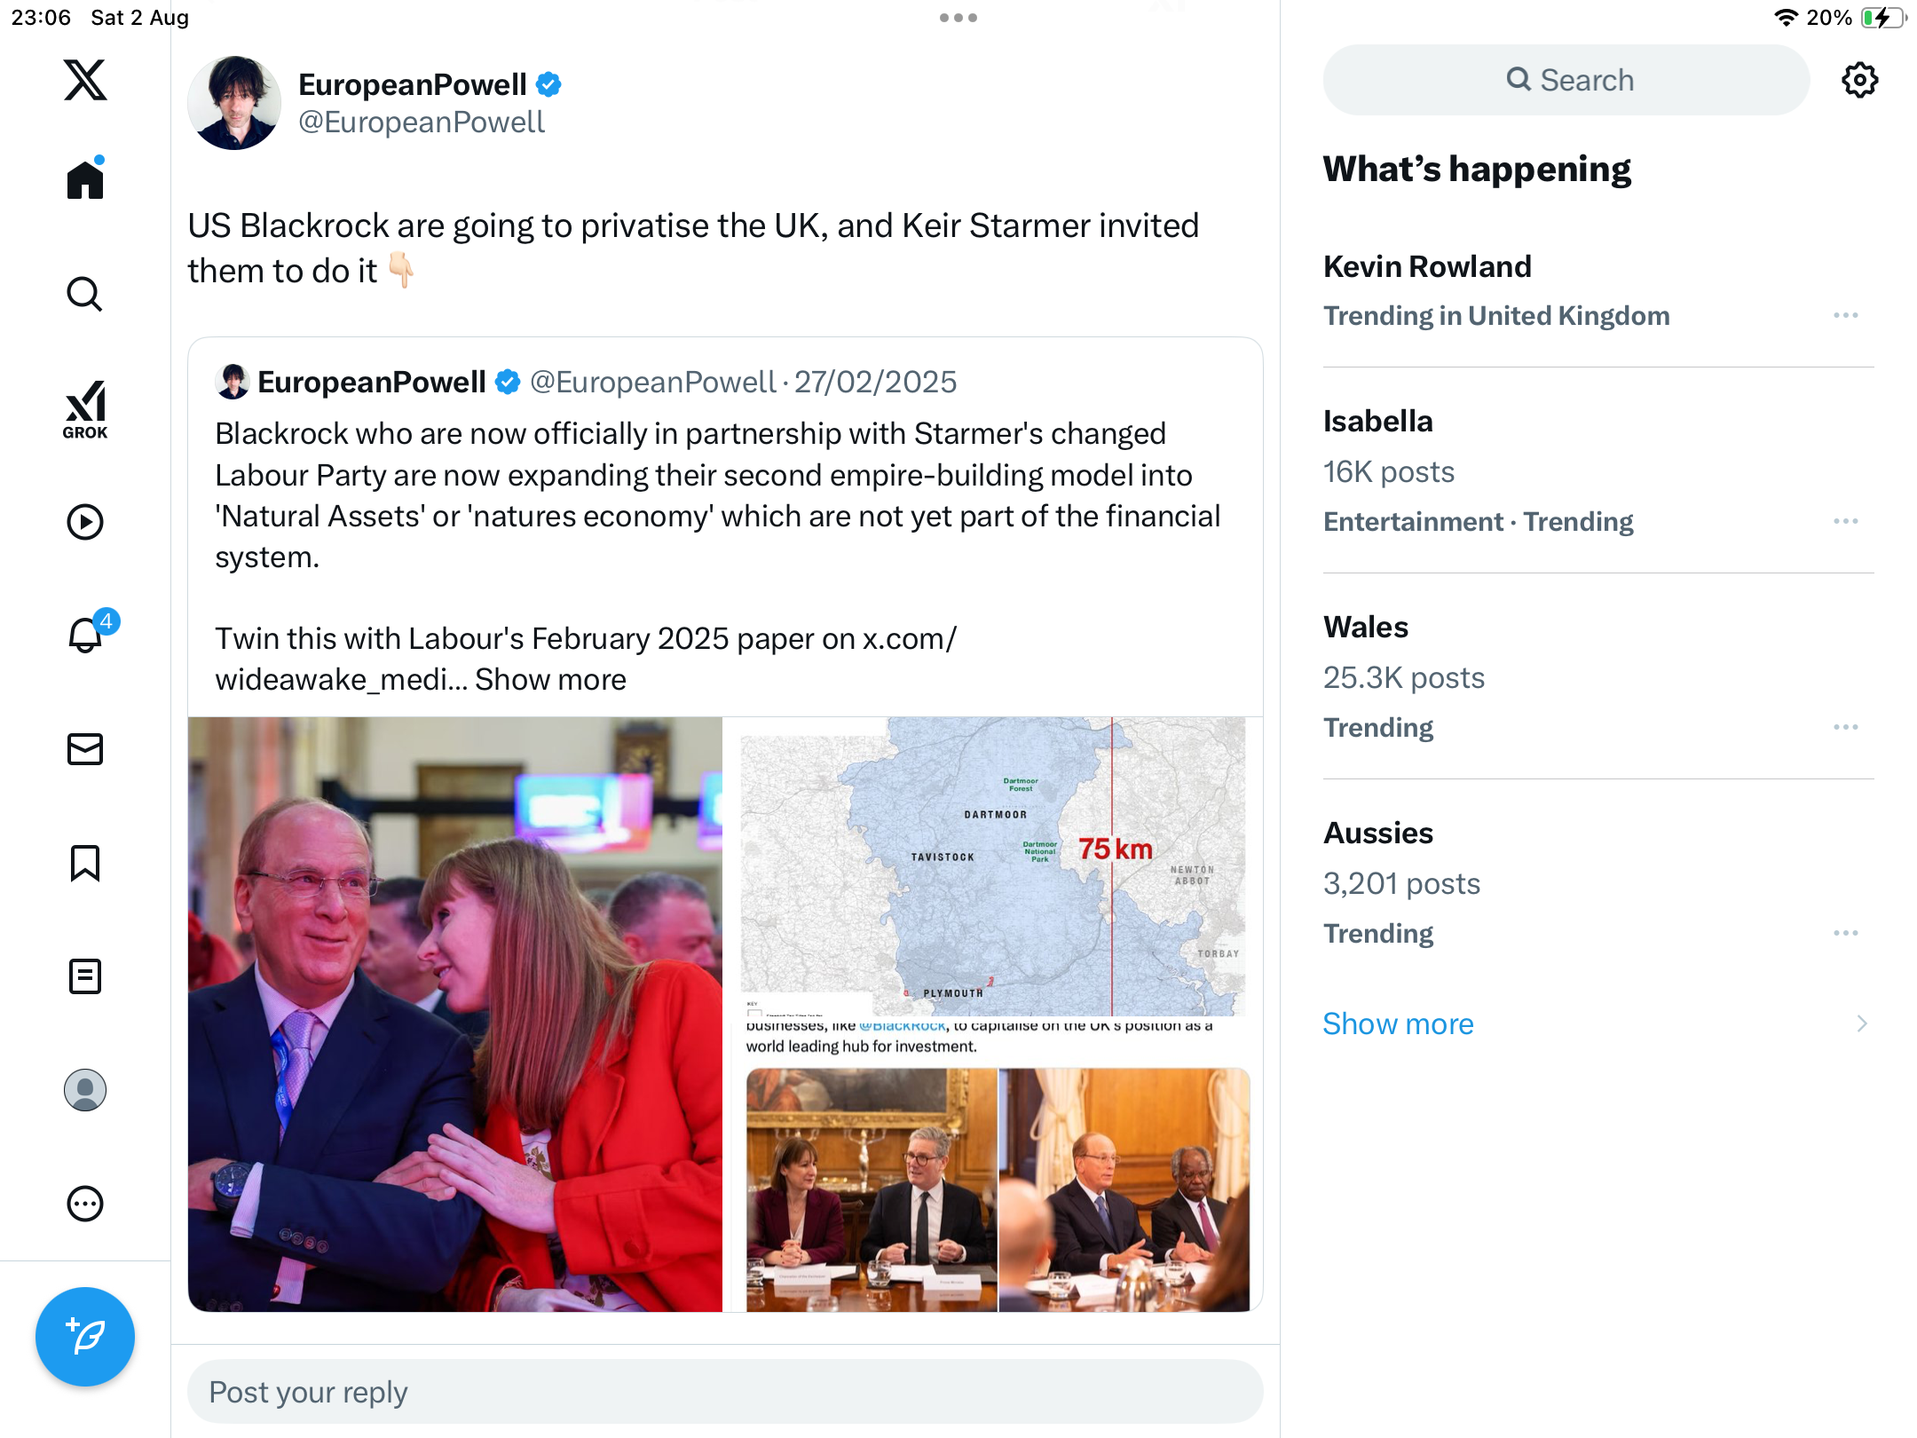Launch Grok from the sidebar
The height and width of the screenshot is (1438, 1917).
click(85, 409)
